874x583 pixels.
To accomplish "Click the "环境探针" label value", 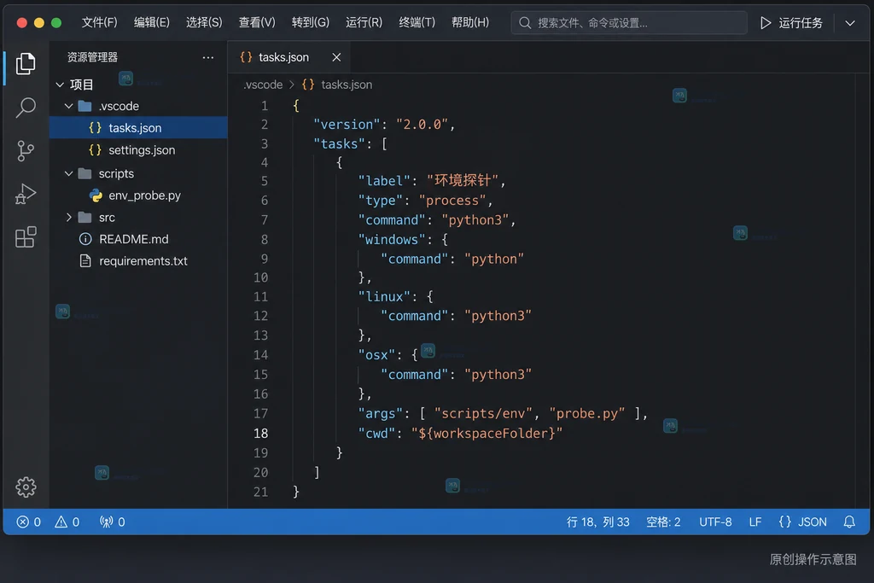I will click(x=463, y=181).
